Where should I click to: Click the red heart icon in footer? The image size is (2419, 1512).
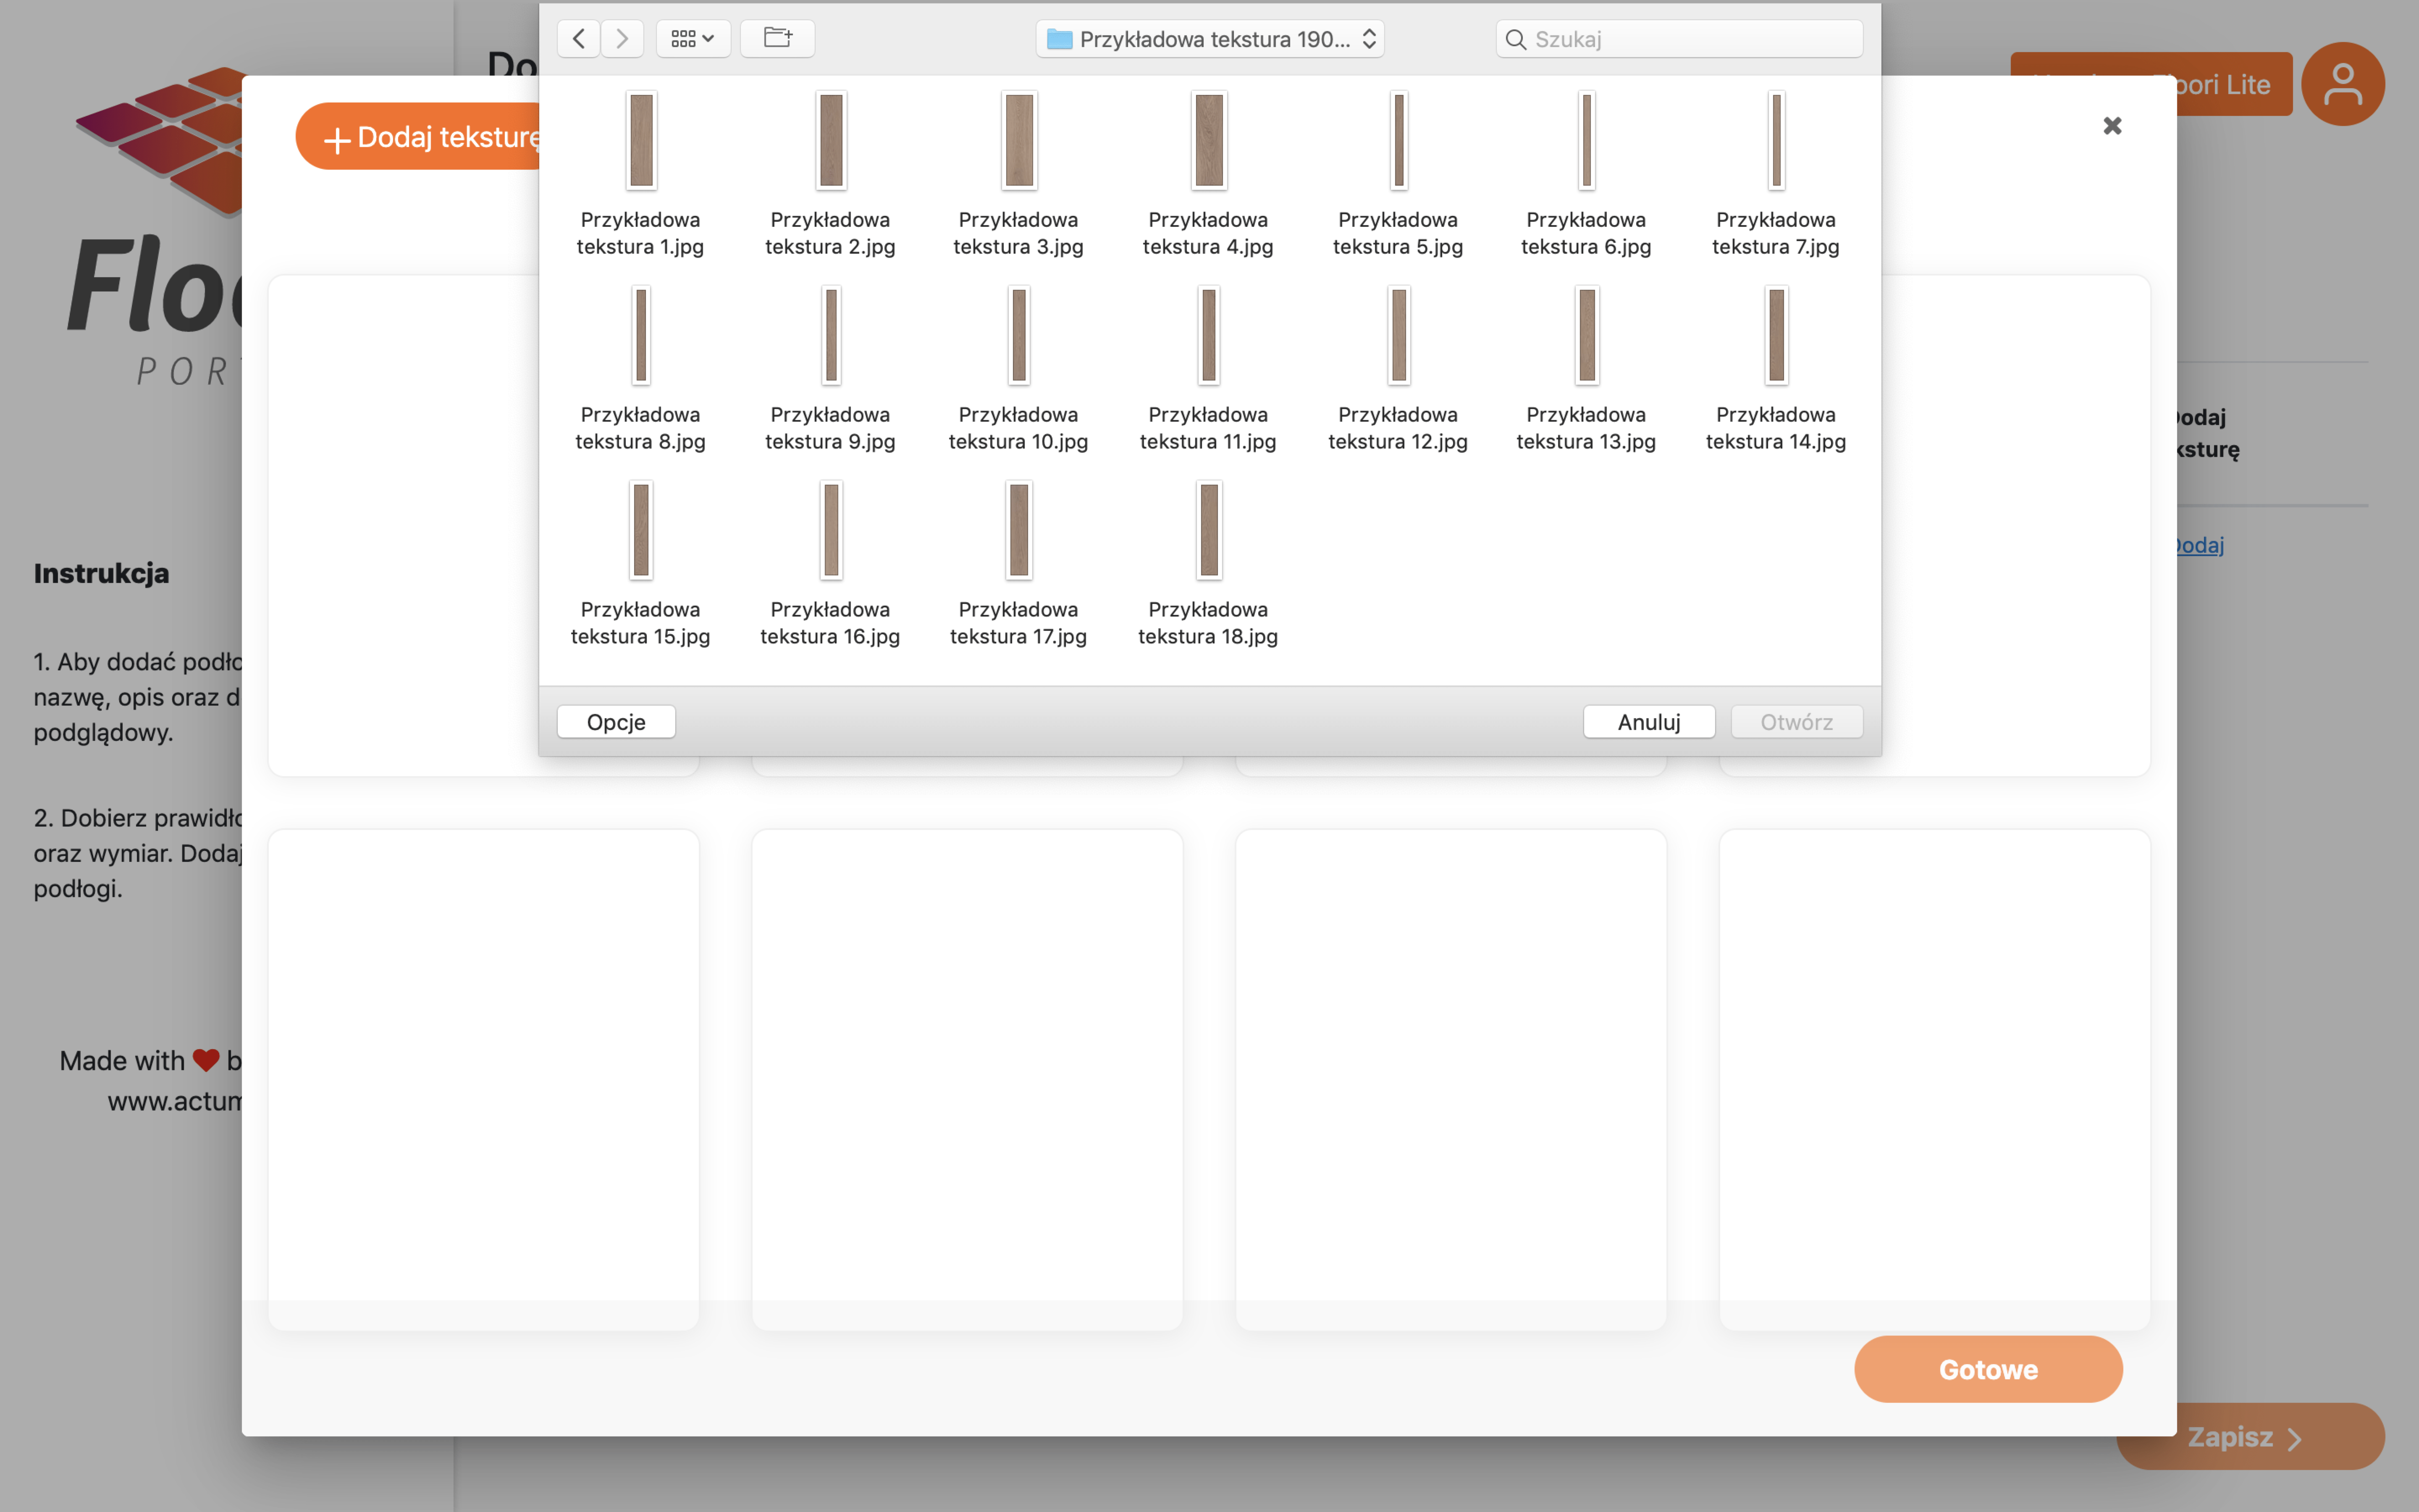point(206,1060)
